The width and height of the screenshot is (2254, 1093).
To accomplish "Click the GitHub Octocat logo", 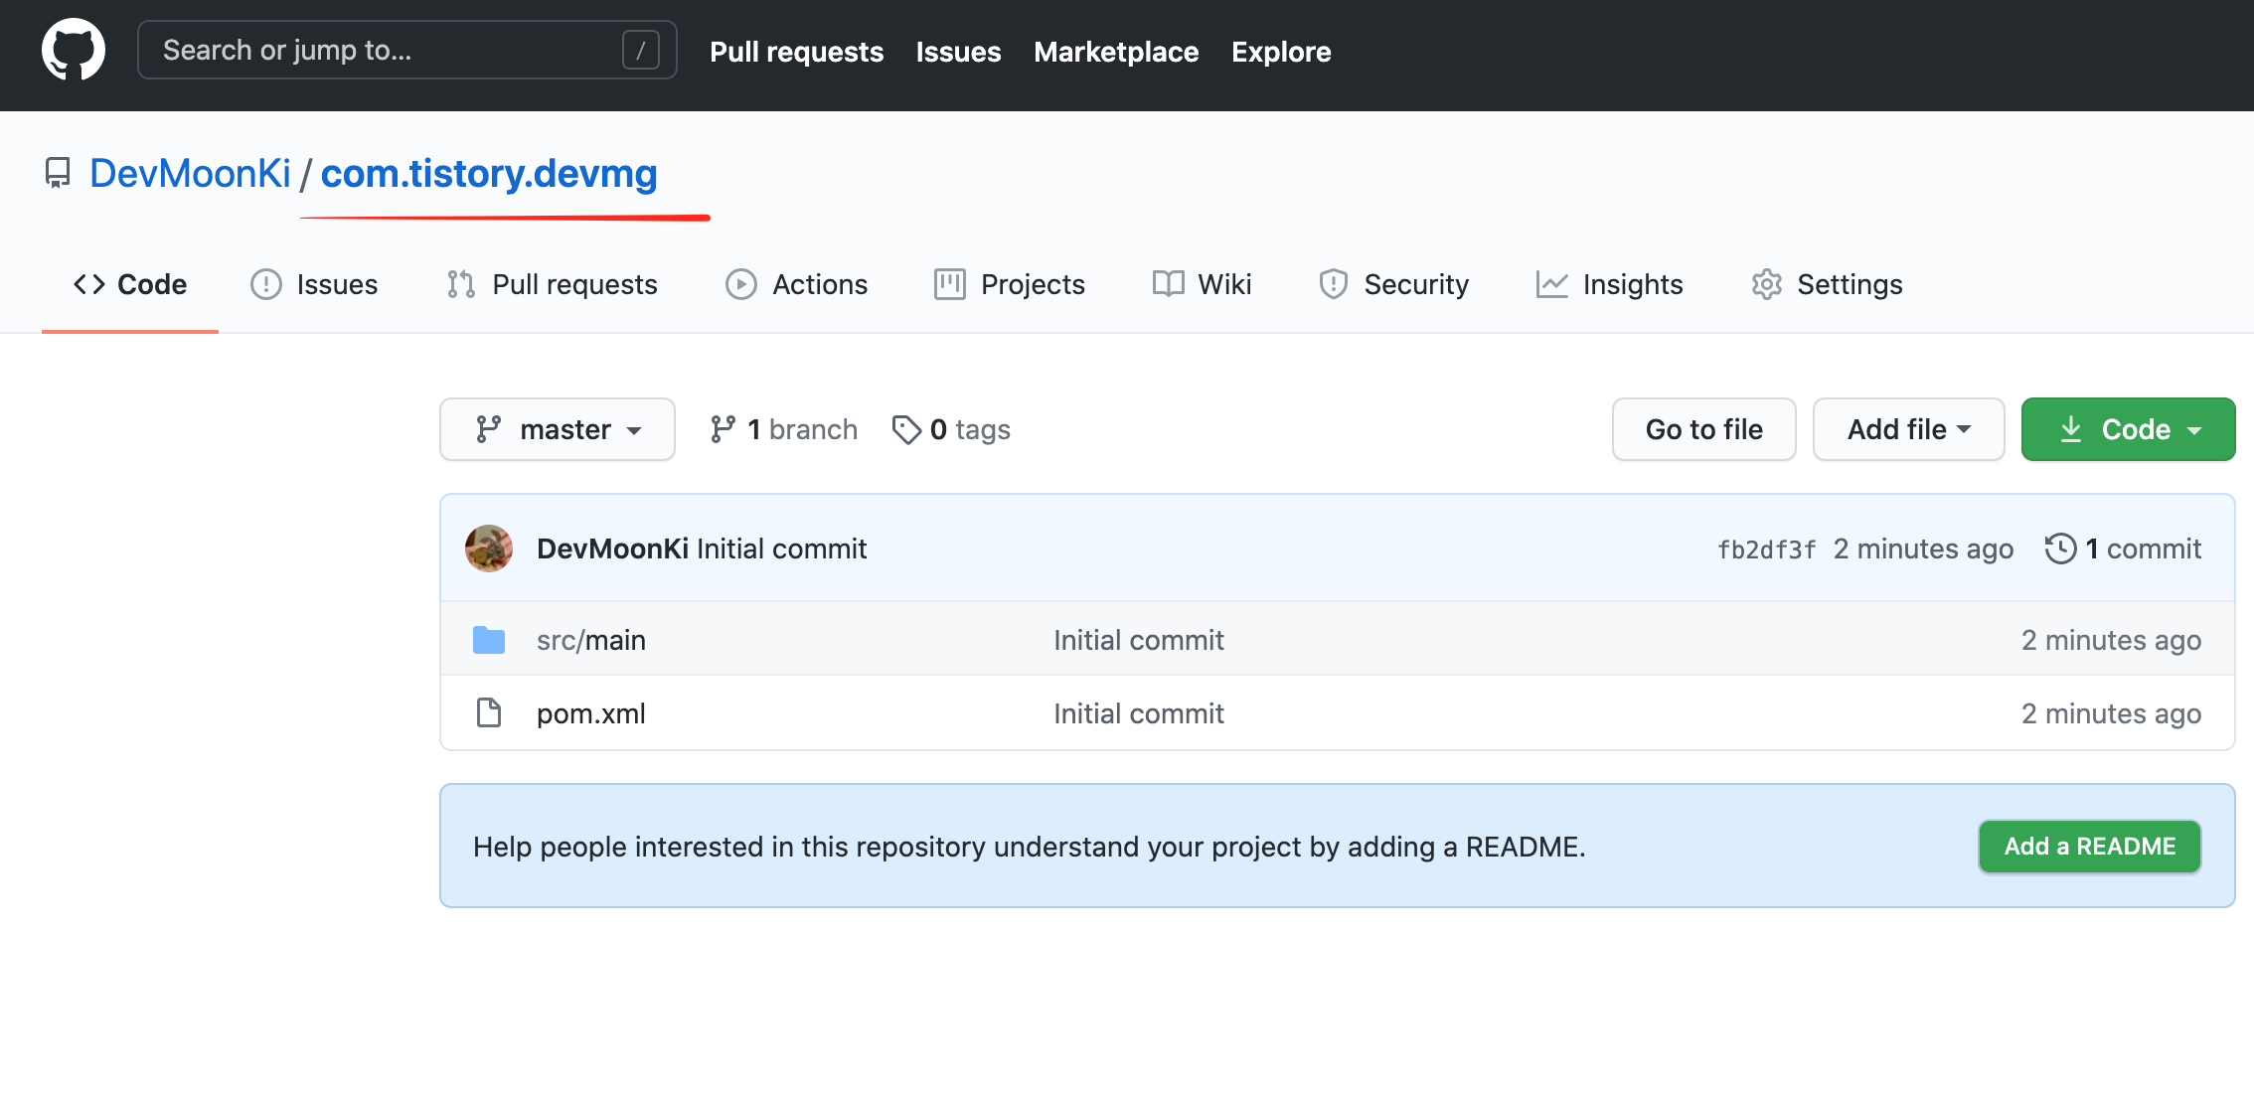I will pos(74,51).
